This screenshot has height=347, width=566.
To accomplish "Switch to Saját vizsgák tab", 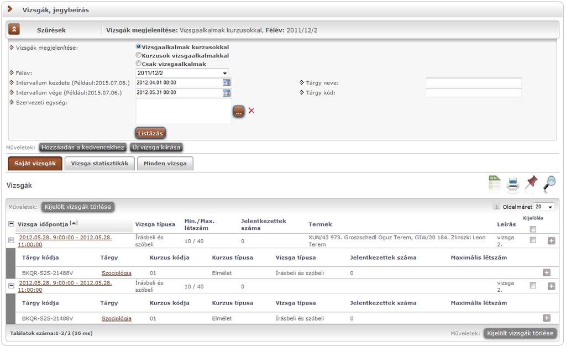I will [35, 164].
